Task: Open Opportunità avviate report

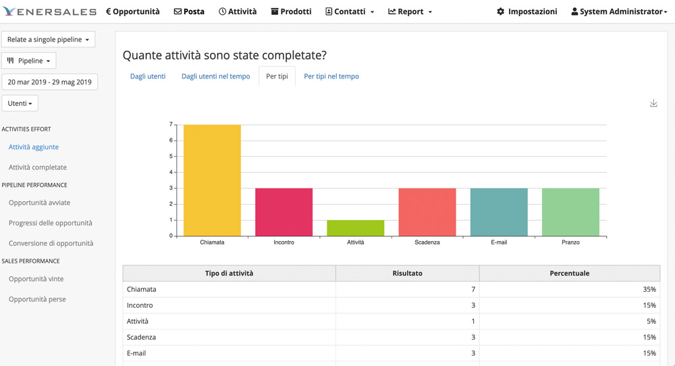Action: [x=39, y=203]
